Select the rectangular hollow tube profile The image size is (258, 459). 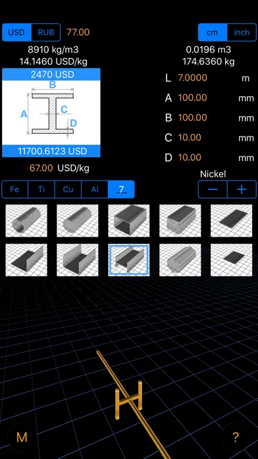coord(129,220)
